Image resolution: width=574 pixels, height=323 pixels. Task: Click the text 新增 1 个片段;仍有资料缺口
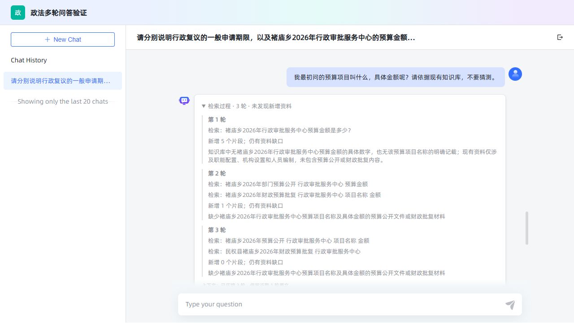coord(246,206)
